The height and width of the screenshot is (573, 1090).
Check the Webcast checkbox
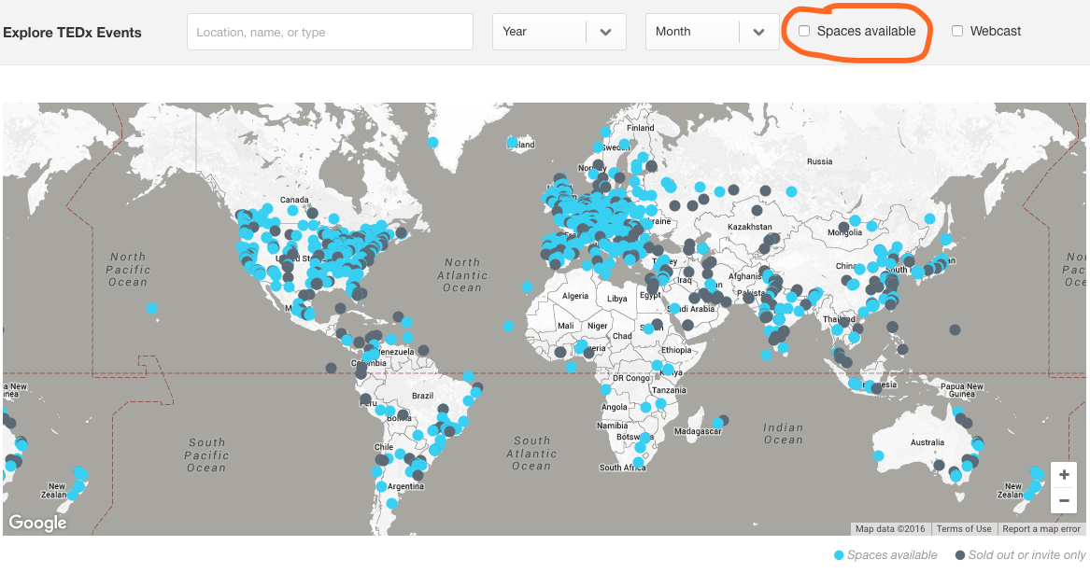[x=957, y=31]
